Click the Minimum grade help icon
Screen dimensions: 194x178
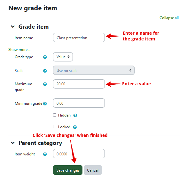coord(45,103)
